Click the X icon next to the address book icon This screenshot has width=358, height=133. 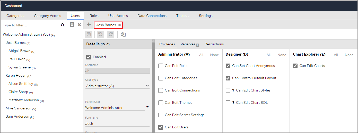coord(79,25)
